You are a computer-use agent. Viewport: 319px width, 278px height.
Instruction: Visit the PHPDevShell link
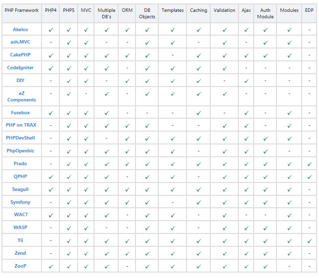click(x=20, y=138)
